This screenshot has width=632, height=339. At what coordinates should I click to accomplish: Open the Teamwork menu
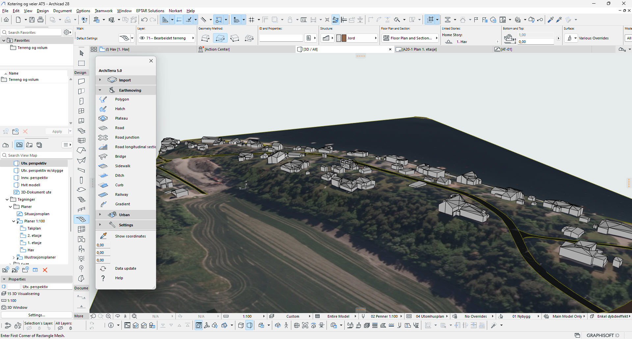pos(103,11)
